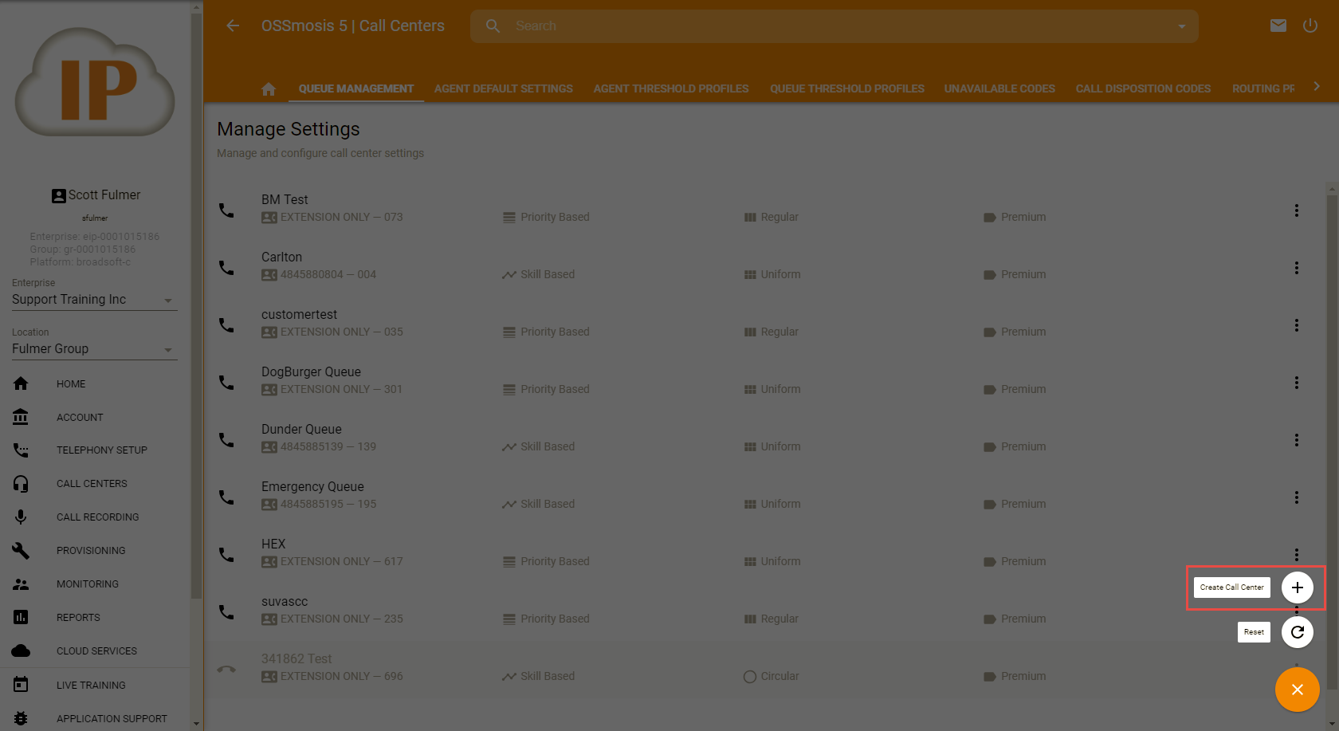Click phone icon for Carlton queue
This screenshot has height=731, width=1339.
(x=227, y=268)
